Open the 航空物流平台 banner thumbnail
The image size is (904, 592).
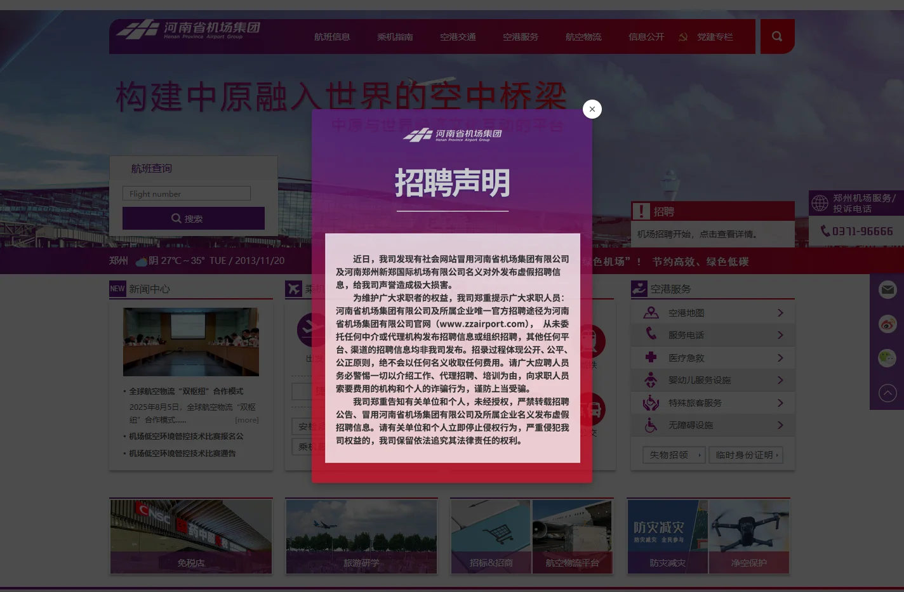(572, 537)
